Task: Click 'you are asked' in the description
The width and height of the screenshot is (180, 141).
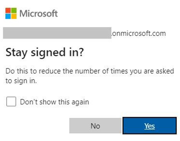Action: coord(152,71)
